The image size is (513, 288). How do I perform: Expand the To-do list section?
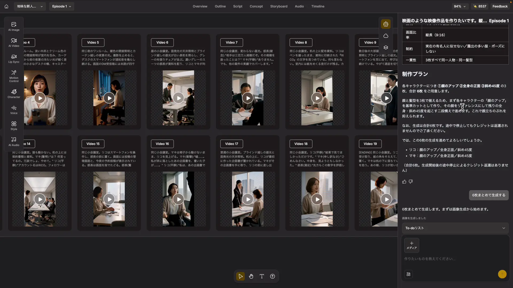pos(455,228)
